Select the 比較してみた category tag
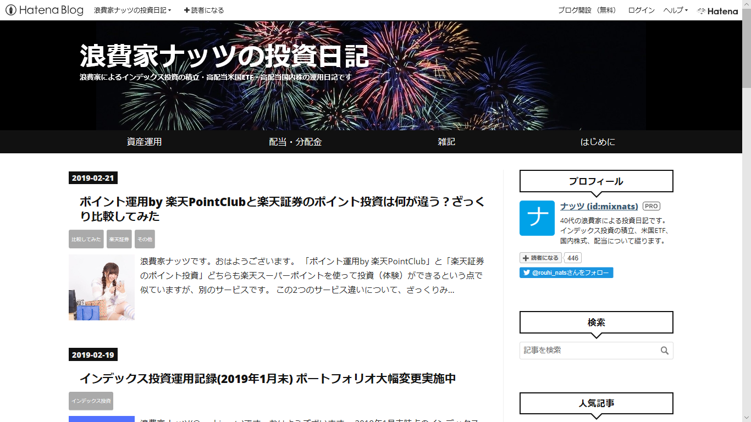 click(86, 239)
